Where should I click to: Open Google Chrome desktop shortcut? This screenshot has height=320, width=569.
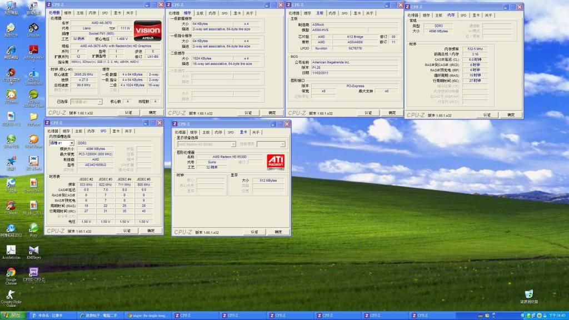11,273
